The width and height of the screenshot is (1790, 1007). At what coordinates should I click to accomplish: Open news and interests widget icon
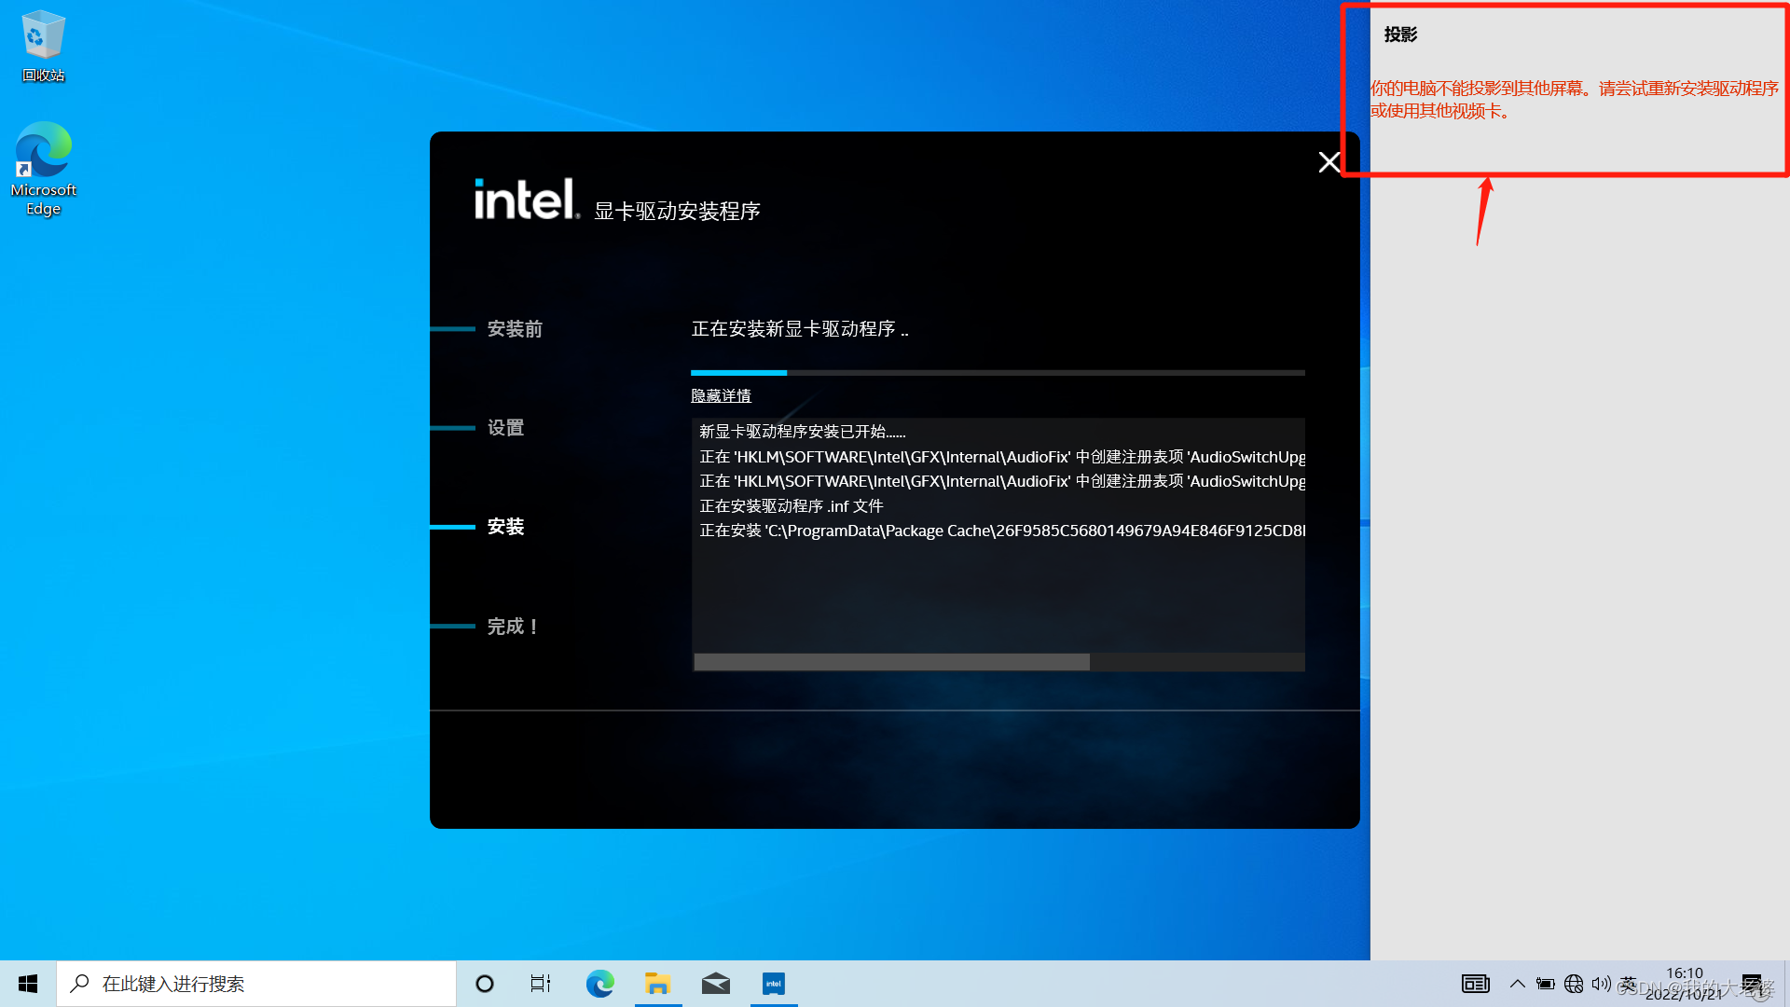tap(1475, 984)
